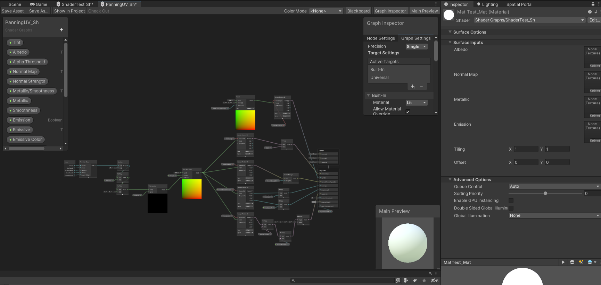This screenshot has width=601, height=285.
Task: Open the Shader selection dropdown
Action: point(529,20)
